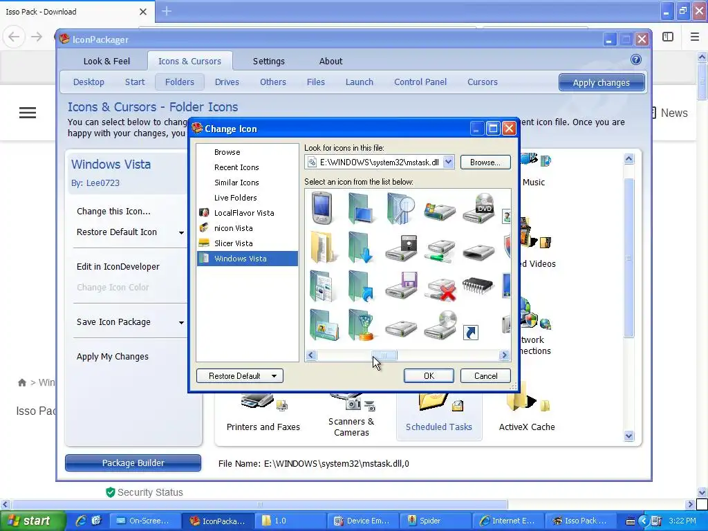Screen dimensions: 708x531
Task: Choose the folder with printed documents icon
Action: (x=322, y=286)
